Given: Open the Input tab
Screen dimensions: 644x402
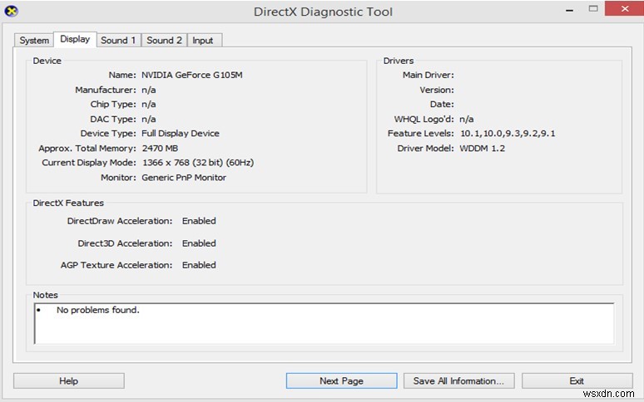Looking at the screenshot, I should [x=202, y=41].
